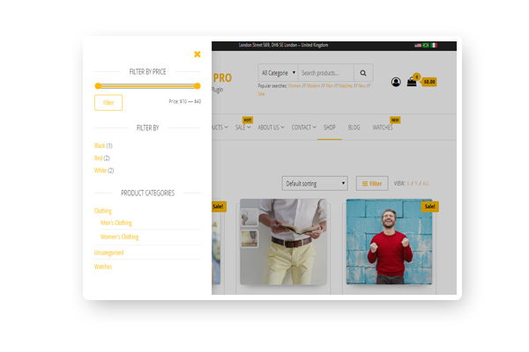The image size is (529, 352).
Task: Click the Sale! badge on red sweater product
Action: tap(430, 207)
